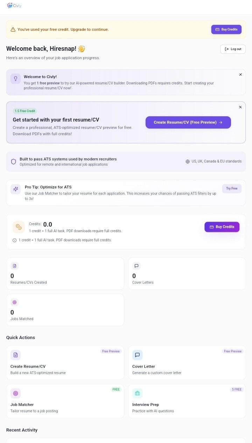Click the sparkle icon next to Pro Tip
This screenshot has width=252, height=443.
point(15,189)
